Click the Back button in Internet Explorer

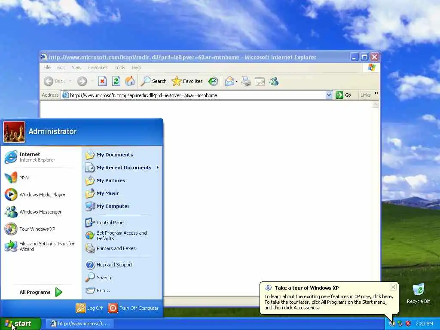[55, 81]
